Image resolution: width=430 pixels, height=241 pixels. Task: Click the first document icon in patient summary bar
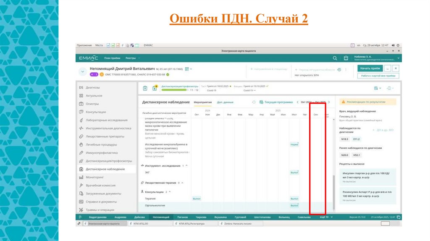point(145,88)
